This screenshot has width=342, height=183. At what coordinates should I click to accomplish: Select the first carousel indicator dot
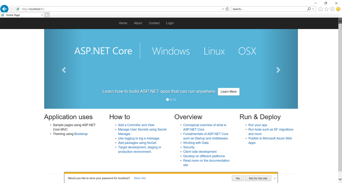click(168, 100)
